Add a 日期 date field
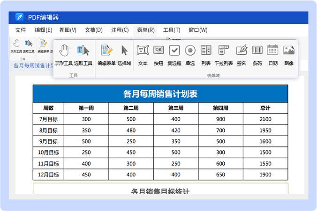This screenshot has width=317, height=211. (273, 51)
